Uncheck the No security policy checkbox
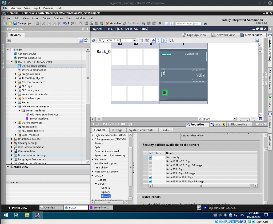Viewport: 273px width, 224px height. 150,157
